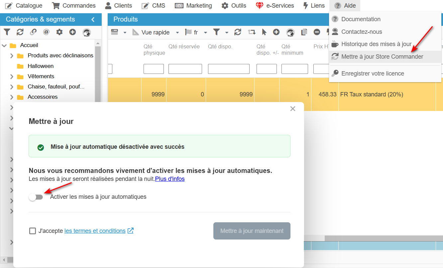Click the refresh icon in Produits toolbar
This screenshot has width=443, height=268.
[x=238, y=32]
